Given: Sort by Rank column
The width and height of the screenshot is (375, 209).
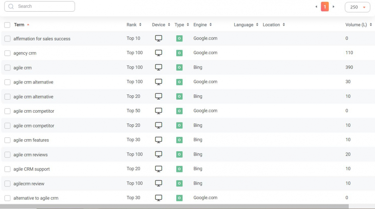Looking at the screenshot, I should click(134, 25).
